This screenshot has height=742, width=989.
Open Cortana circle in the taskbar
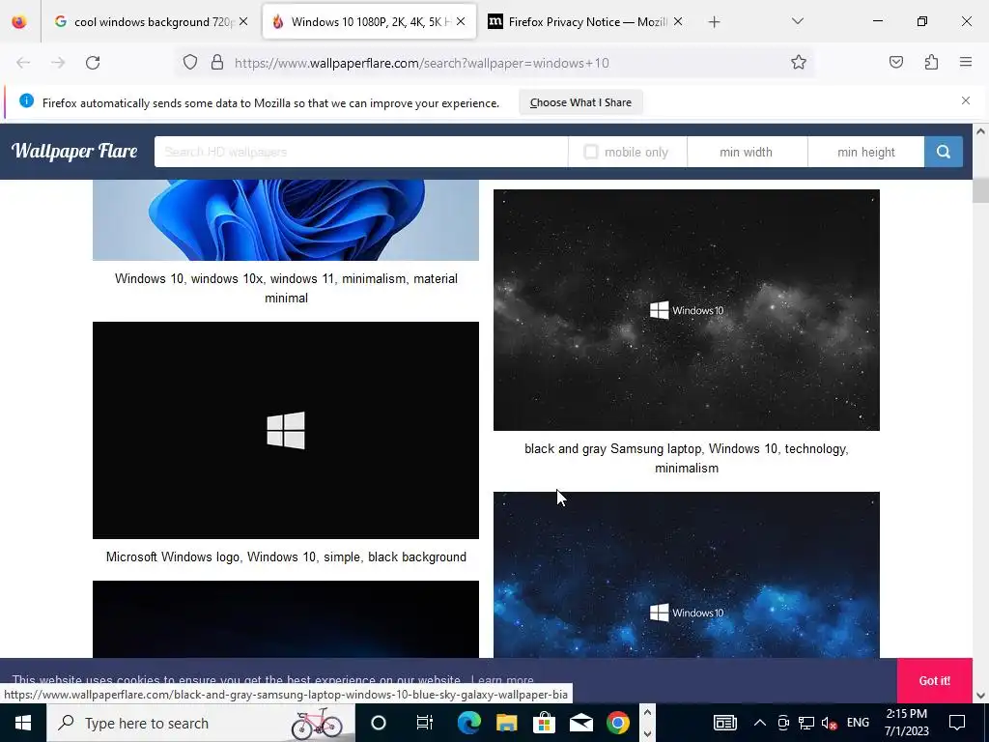[x=378, y=723]
